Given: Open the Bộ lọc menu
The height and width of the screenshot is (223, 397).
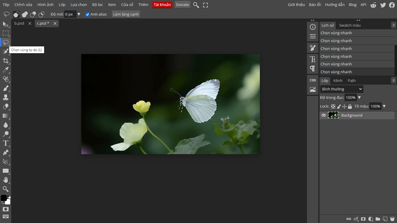Looking at the screenshot, I should pyautogui.click(x=98, y=5).
